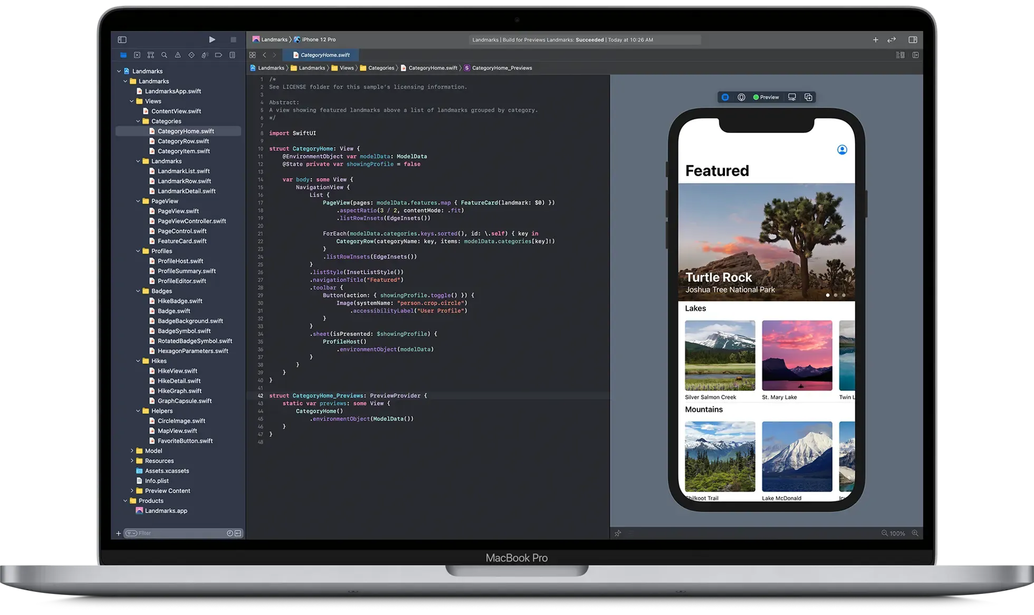
Task: Select the CategoryHome.swift editor tab
Action: tap(325, 55)
